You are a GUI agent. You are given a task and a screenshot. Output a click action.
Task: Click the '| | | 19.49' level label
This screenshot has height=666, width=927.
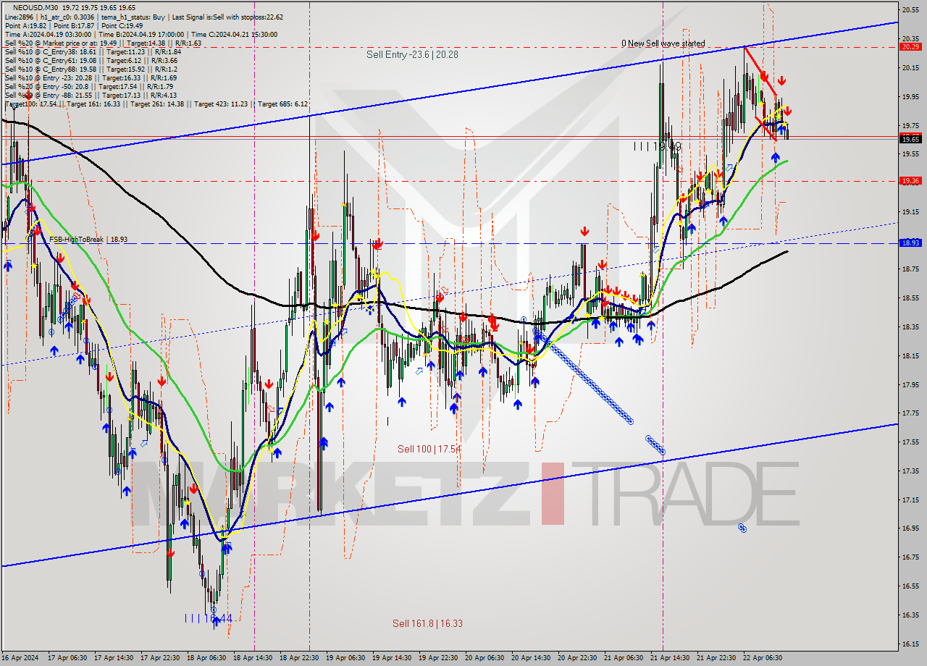point(658,146)
